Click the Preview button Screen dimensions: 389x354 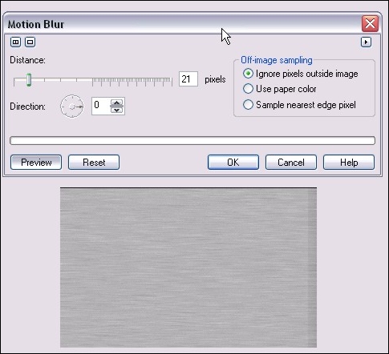36,163
